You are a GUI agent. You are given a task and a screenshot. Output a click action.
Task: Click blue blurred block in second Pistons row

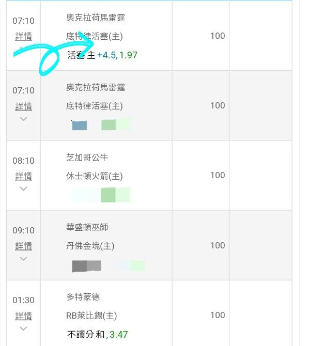point(79,125)
